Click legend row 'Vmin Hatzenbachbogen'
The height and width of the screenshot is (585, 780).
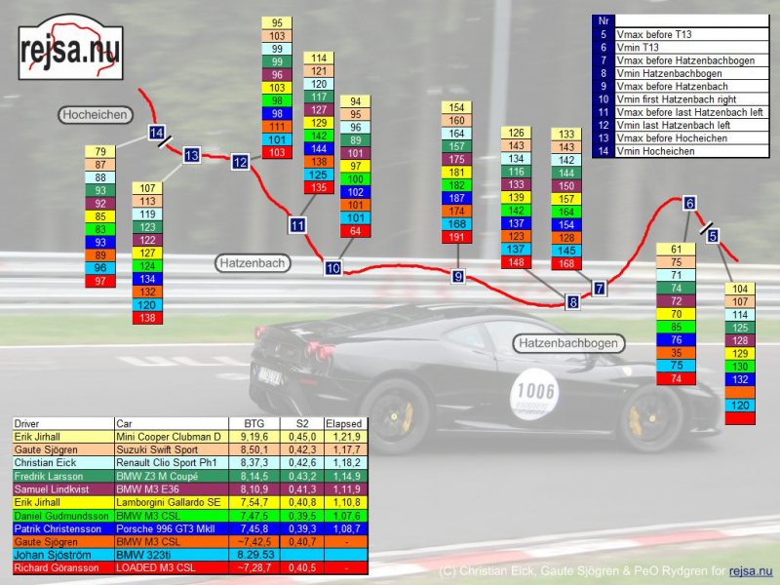coord(680,73)
